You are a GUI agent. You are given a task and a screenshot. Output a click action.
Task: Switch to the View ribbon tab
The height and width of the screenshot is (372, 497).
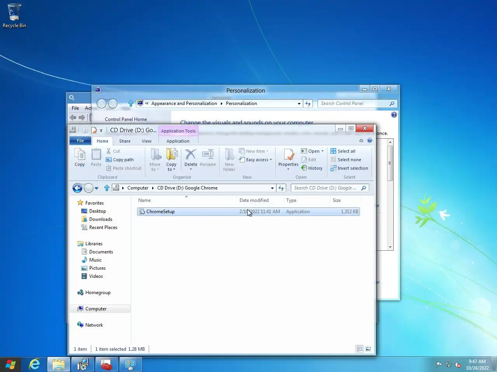pyautogui.click(x=146, y=141)
